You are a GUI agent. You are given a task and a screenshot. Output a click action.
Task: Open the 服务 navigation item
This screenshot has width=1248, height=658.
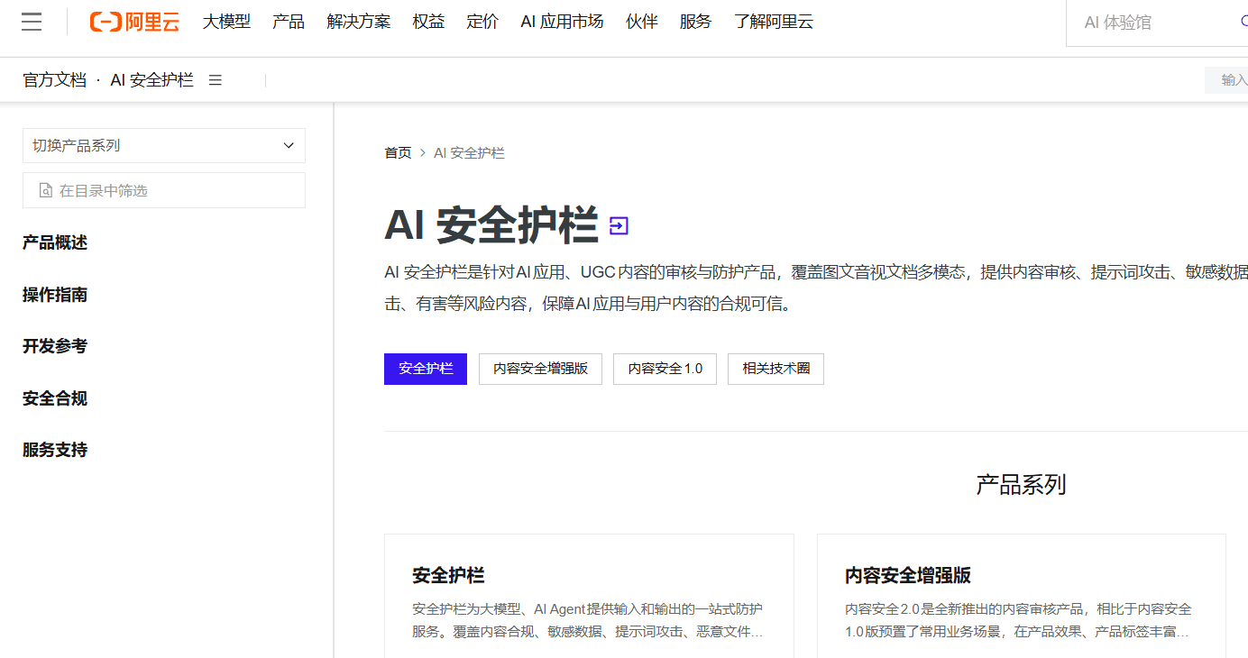point(695,23)
